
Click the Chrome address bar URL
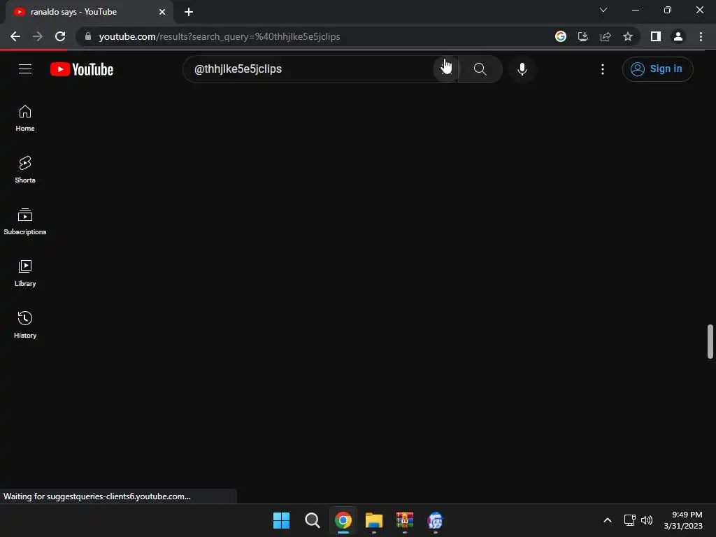pyautogui.click(x=220, y=36)
